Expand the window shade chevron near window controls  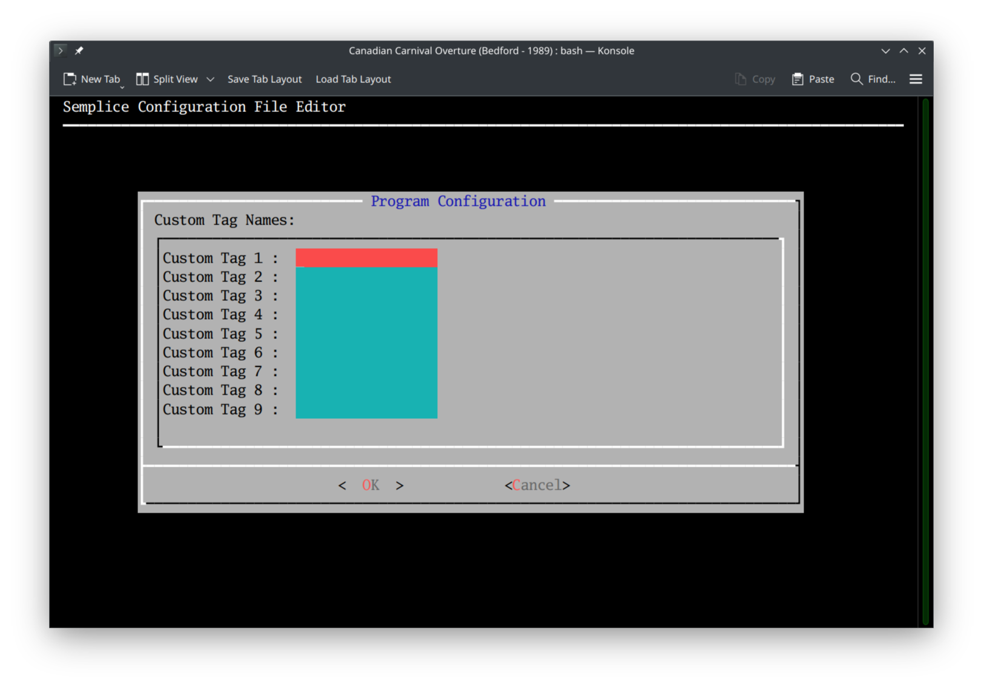click(885, 51)
